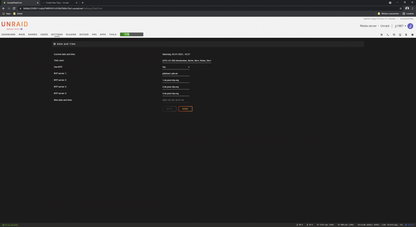
Task: Open the SHARES menu
Action: [x=32, y=34]
